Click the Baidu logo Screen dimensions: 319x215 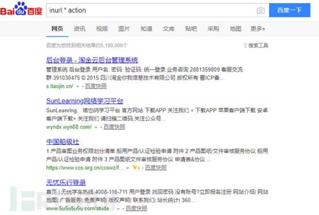(21, 9)
